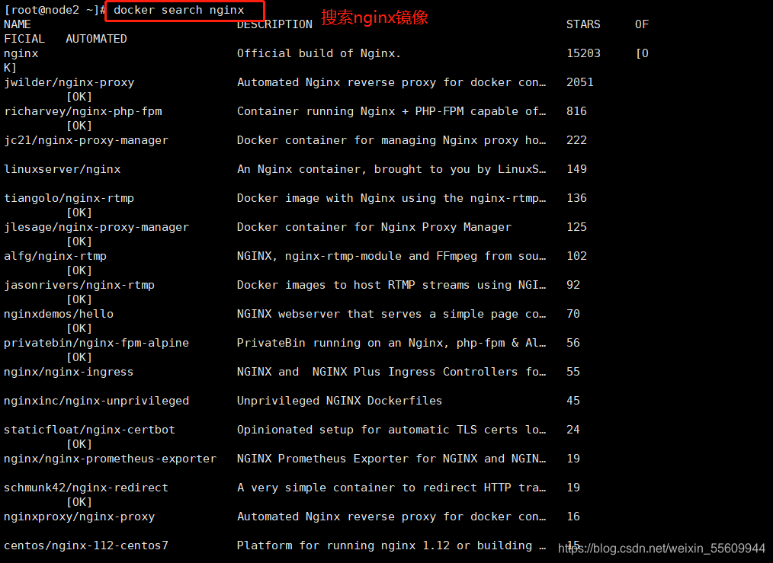This screenshot has height=563, width=773.
Task: Click the 102 stars value
Action: click(x=577, y=256)
